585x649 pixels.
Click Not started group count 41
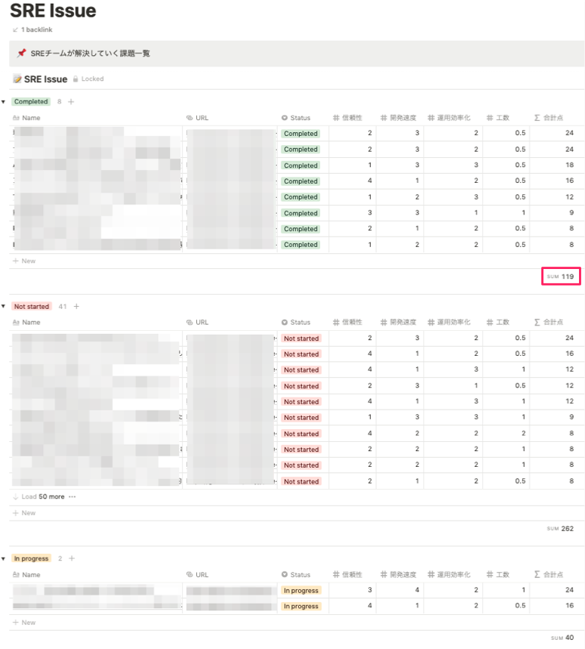click(x=63, y=306)
